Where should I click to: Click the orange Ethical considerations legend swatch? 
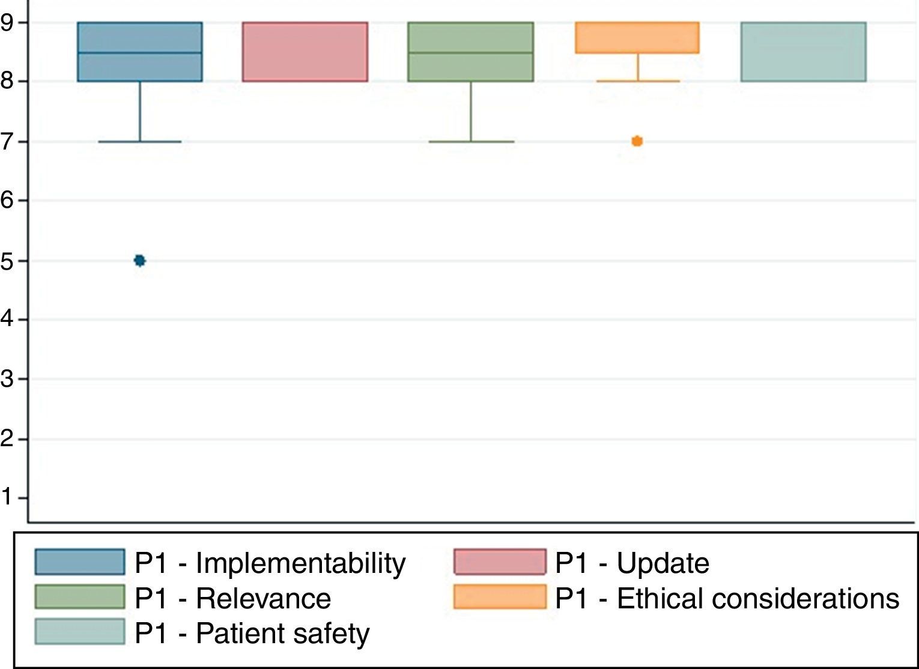(x=500, y=597)
